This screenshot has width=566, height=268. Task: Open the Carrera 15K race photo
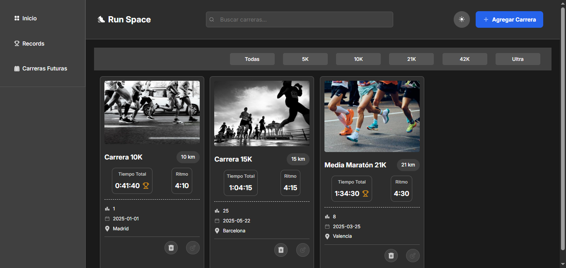tap(262, 113)
